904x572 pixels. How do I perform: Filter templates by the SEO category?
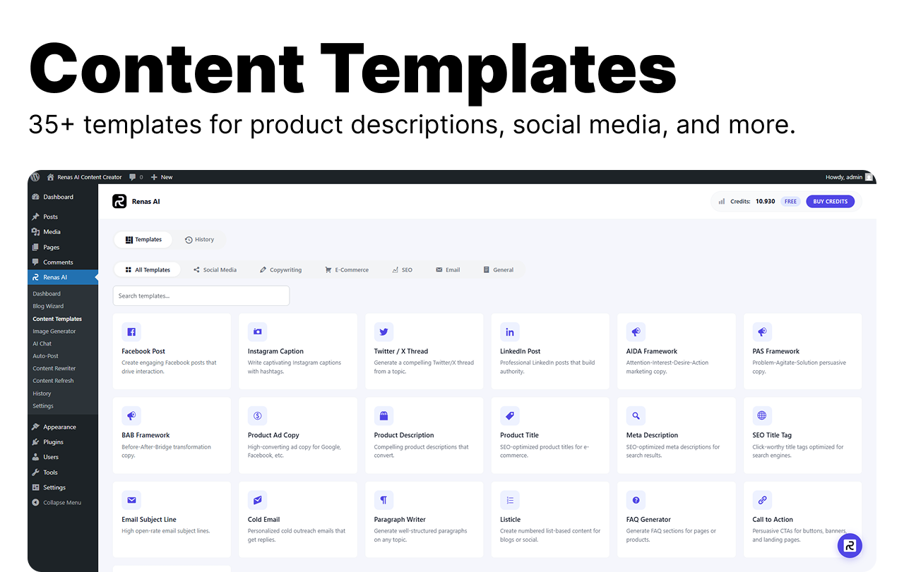pos(402,269)
